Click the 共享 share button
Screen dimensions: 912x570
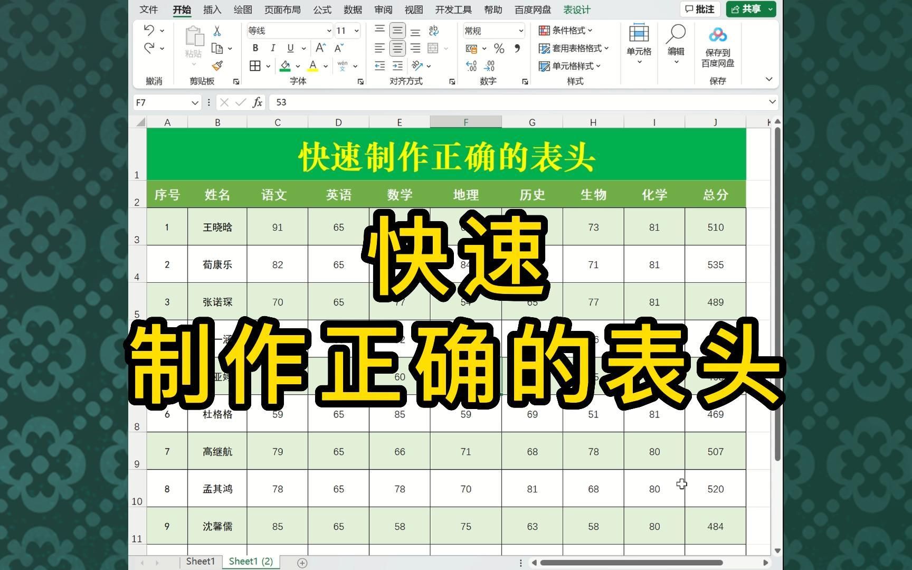point(749,9)
